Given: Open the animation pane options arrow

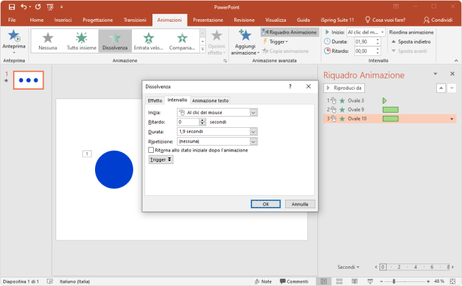Looking at the screenshot, I should (x=435, y=74).
